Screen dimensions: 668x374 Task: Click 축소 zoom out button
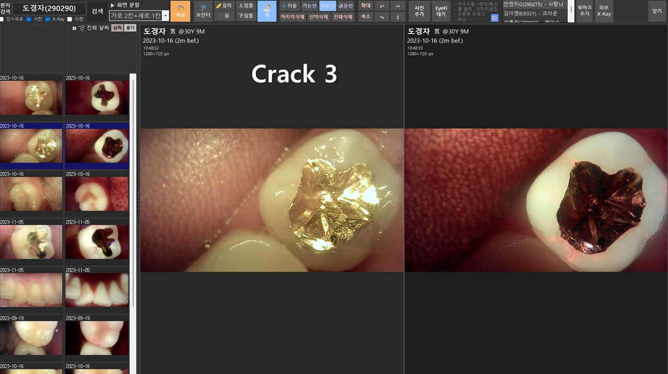pos(366,17)
